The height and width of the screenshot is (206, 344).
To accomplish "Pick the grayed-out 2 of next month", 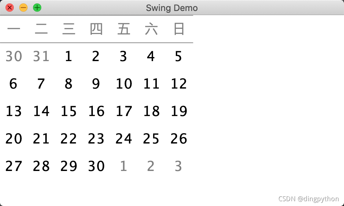I will (151, 166).
